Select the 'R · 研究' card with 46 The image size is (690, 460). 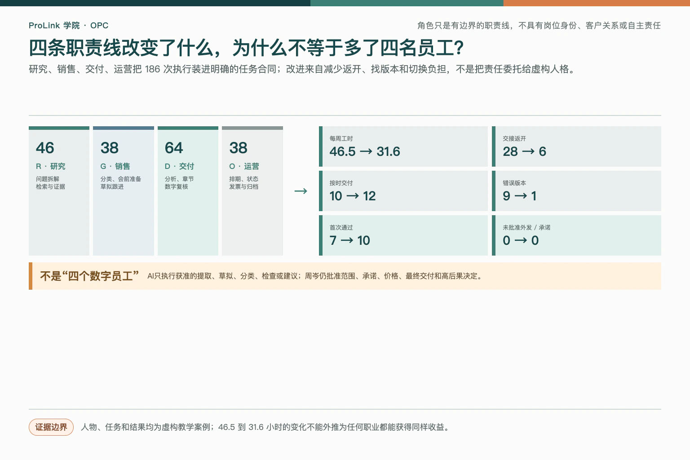point(59,191)
